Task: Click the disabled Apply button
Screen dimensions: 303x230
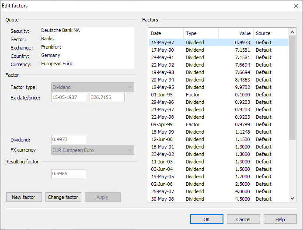Action: click(x=102, y=197)
